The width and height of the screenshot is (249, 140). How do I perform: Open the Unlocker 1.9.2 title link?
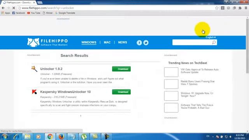tap(51, 69)
